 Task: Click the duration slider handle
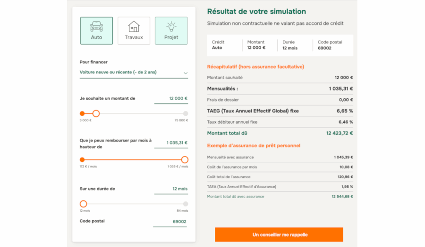(x=84, y=204)
